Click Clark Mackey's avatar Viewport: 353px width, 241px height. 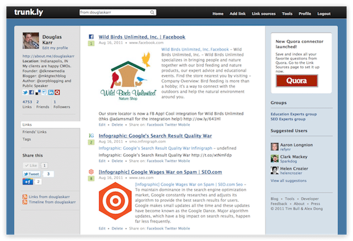(275, 158)
